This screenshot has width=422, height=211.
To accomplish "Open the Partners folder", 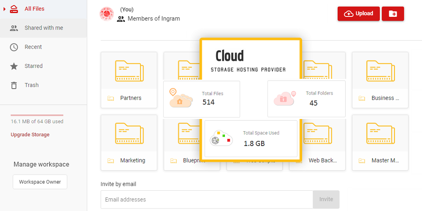I will click(129, 80).
